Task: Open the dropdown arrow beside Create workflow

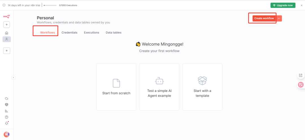Action: coord(279,18)
